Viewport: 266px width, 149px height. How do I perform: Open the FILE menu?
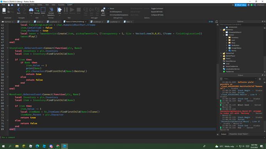click(3, 5)
